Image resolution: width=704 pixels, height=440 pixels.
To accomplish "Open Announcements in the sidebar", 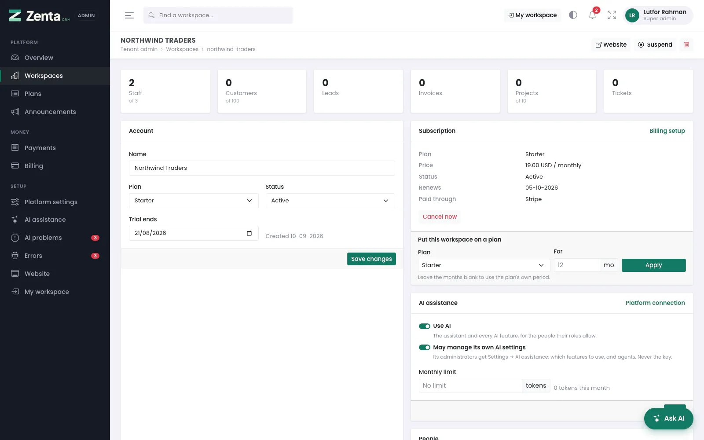I will pyautogui.click(x=55, y=112).
